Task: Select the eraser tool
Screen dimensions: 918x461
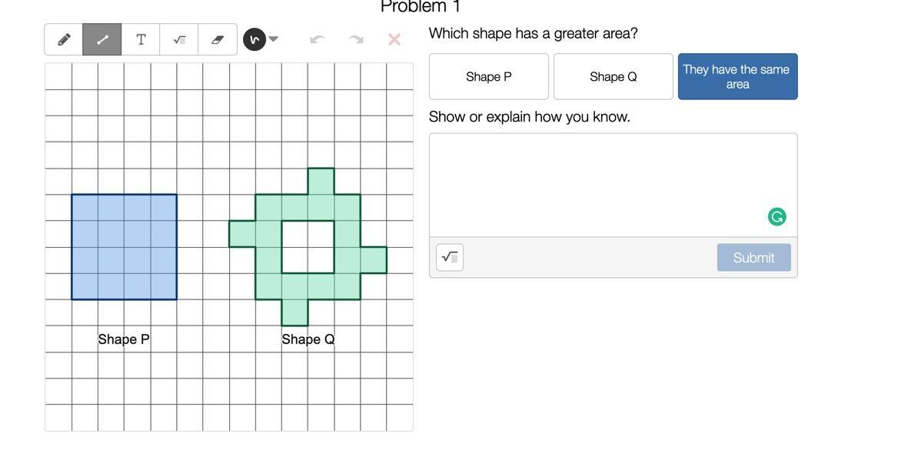Action: point(218,39)
